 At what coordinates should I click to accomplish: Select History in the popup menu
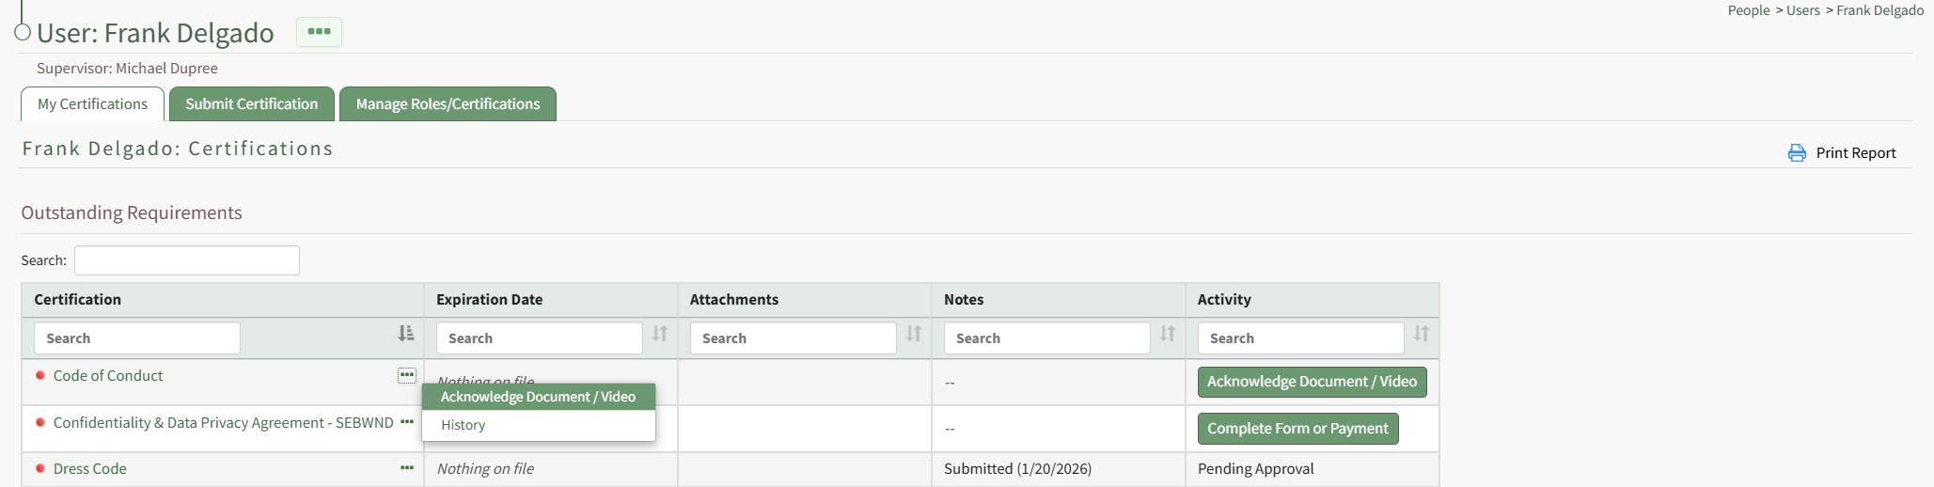tap(464, 425)
